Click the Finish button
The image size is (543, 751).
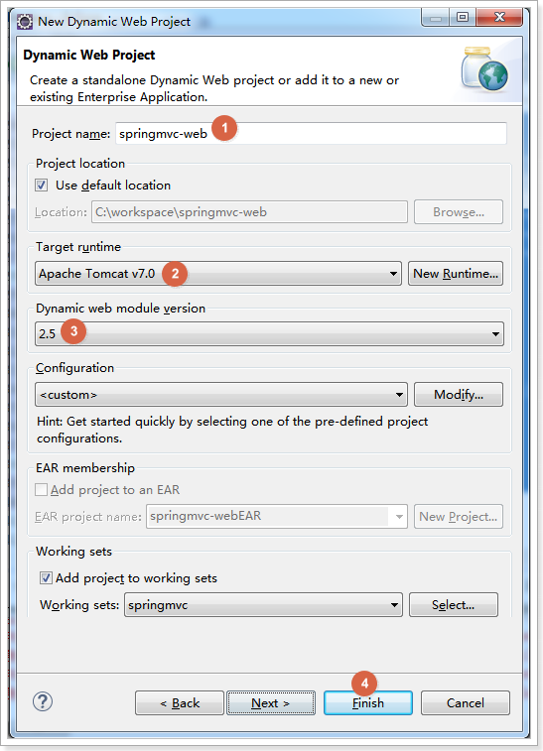tap(368, 703)
